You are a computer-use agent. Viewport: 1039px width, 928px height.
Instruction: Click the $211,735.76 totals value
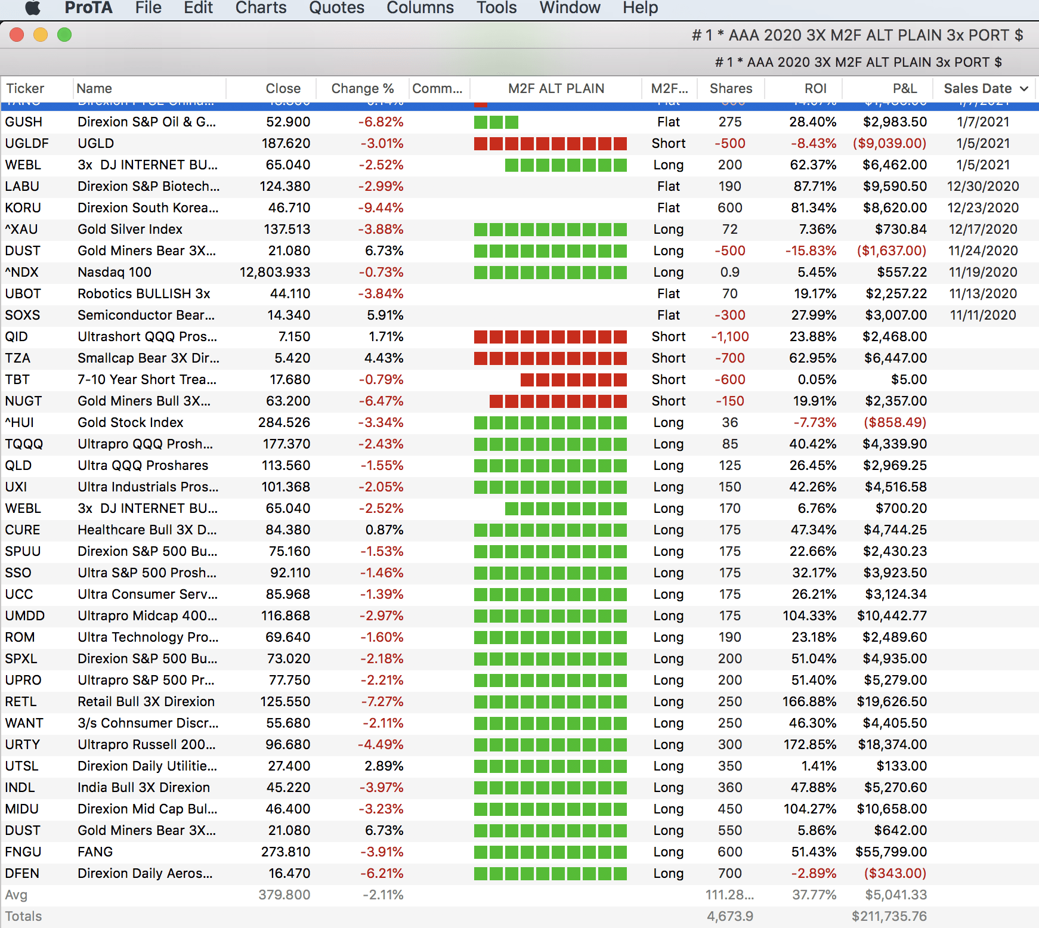[x=889, y=916]
